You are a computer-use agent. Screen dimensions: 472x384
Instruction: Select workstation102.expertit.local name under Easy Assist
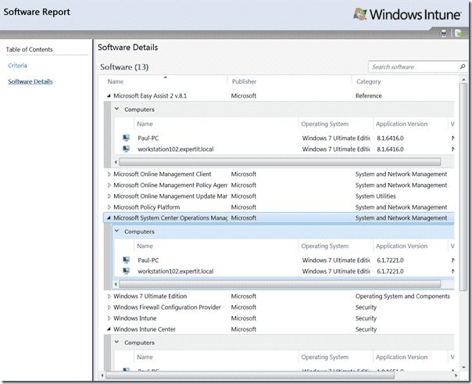(x=176, y=149)
